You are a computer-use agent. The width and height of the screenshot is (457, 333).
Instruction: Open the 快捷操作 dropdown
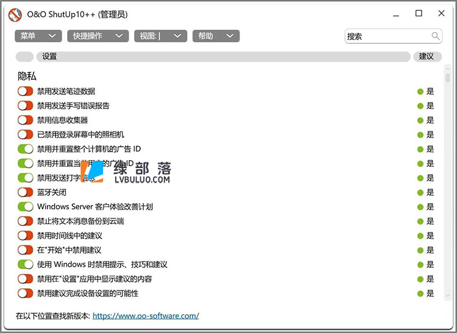[x=98, y=36]
